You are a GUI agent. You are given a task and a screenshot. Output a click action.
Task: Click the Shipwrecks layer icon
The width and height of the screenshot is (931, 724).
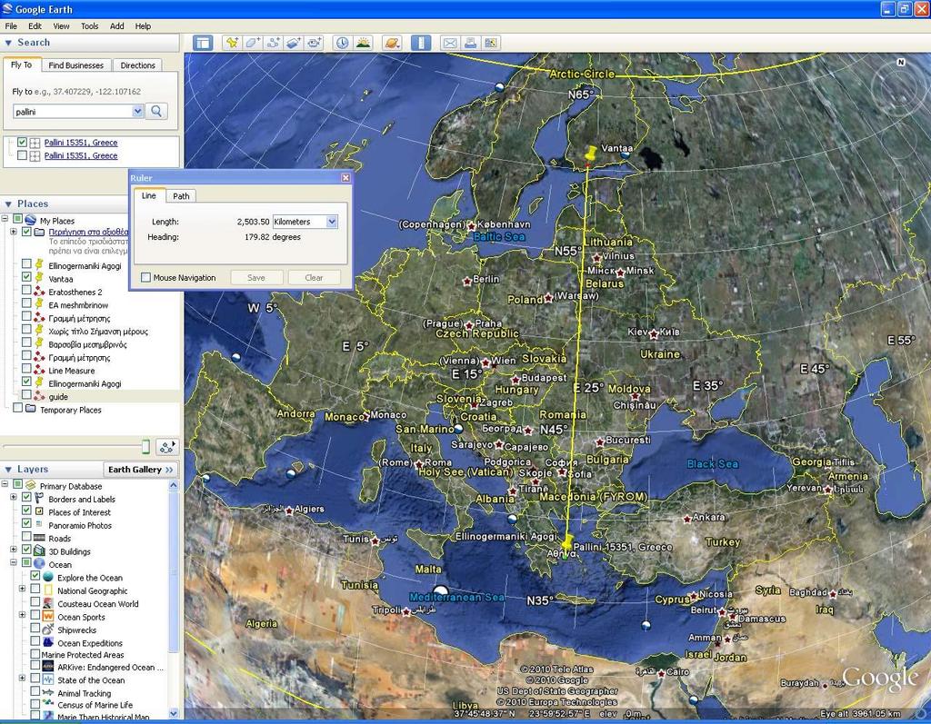tap(48, 630)
